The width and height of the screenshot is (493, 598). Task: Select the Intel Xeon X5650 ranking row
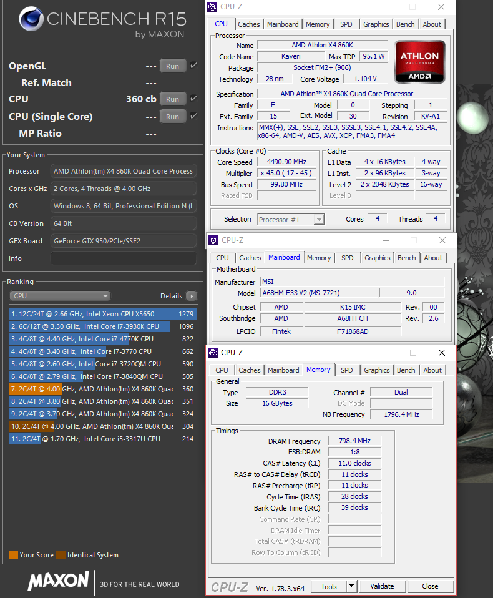(x=102, y=314)
